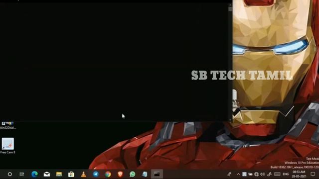
Task: Open the People icon in system tray
Action: [x=229, y=174]
